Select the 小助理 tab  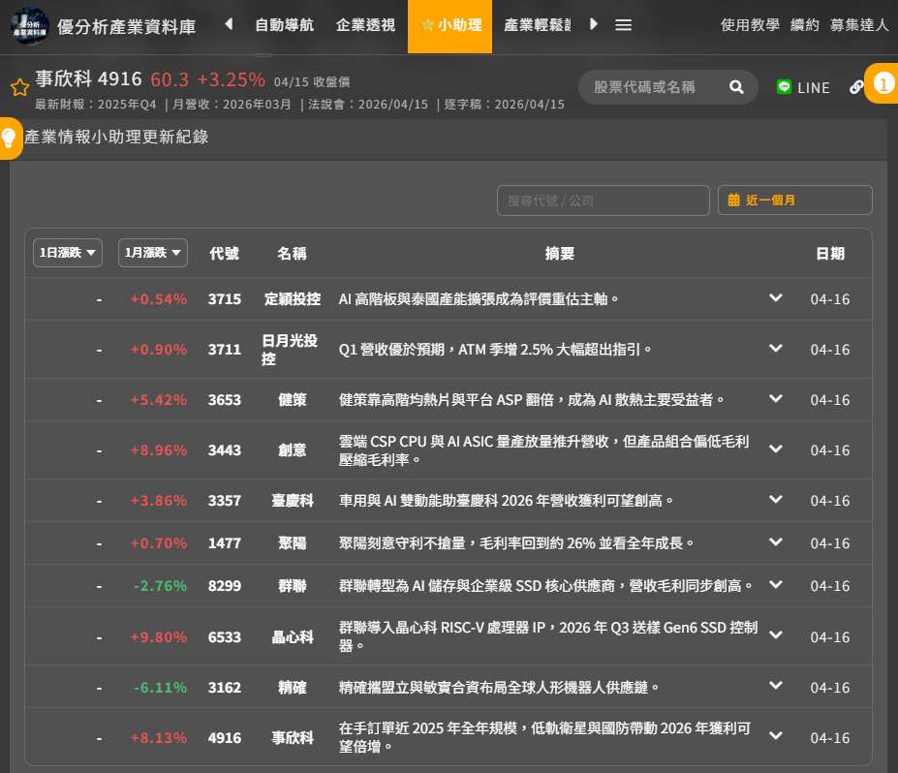click(x=450, y=25)
